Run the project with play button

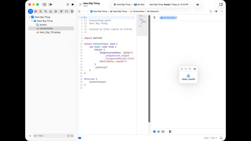pos(73,4)
